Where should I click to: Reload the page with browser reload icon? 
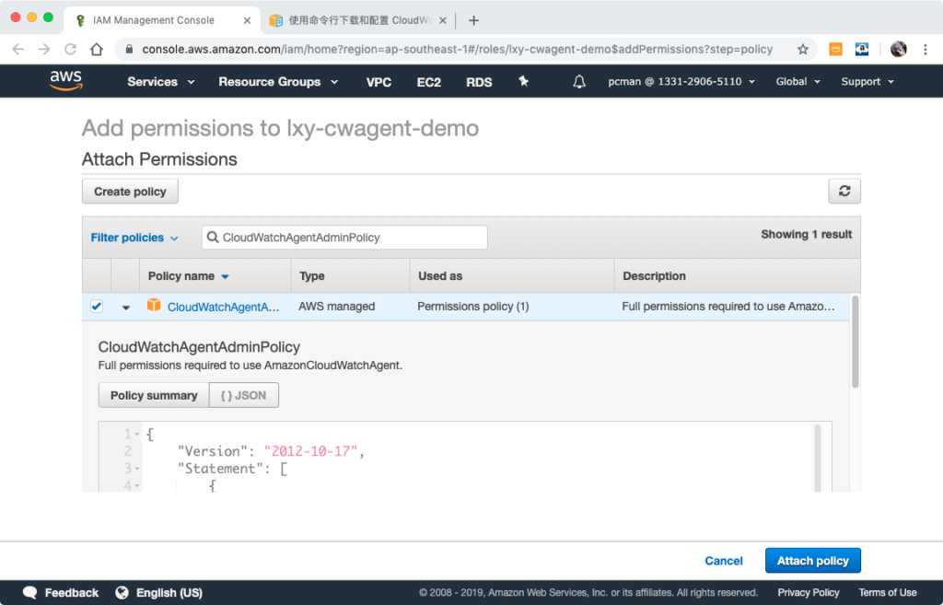tap(70, 50)
